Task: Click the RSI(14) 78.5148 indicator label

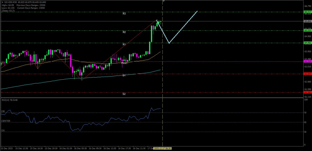Action: tap(10, 100)
